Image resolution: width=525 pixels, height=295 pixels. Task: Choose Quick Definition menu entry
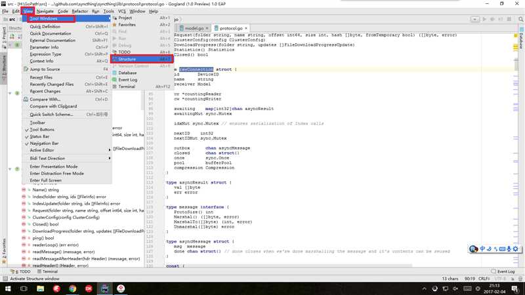point(67,26)
